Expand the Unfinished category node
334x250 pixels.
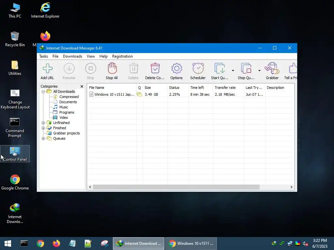point(43,123)
